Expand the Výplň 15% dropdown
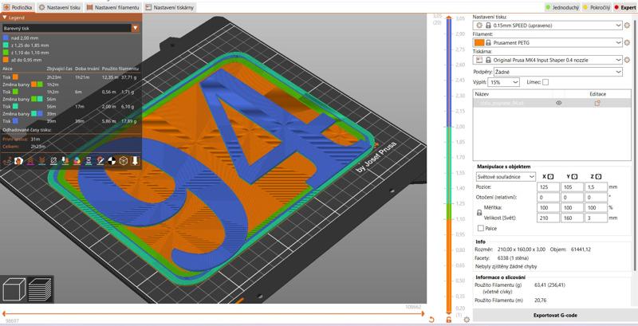The image size is (638, 326). [x=506, y=82]
